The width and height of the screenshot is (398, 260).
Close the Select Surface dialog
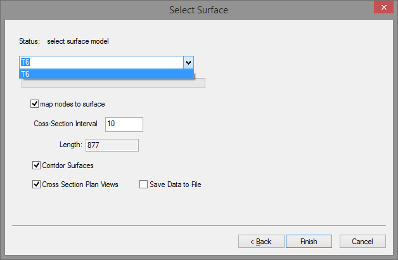pyautogui.click(x=383, y=7)
